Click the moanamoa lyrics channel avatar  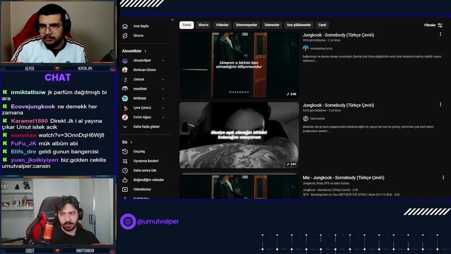tap(305, 48)
